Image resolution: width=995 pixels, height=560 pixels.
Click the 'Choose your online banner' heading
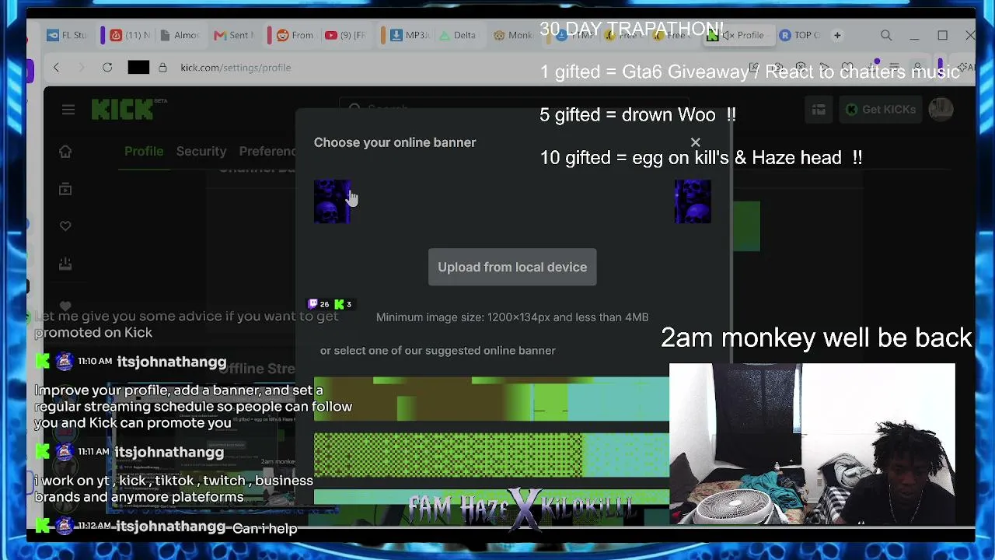(x=395, y=142)
